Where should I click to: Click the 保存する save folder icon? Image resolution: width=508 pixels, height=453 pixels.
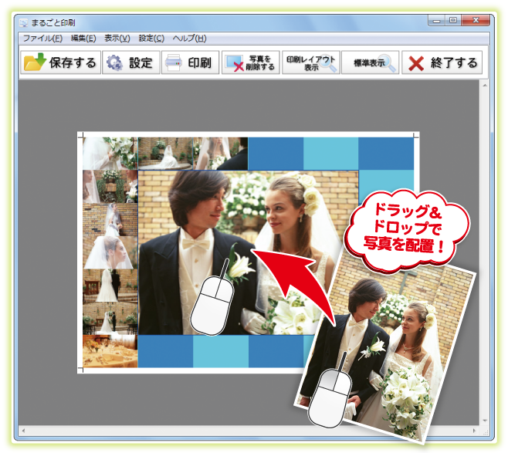(x=35, y=63)
